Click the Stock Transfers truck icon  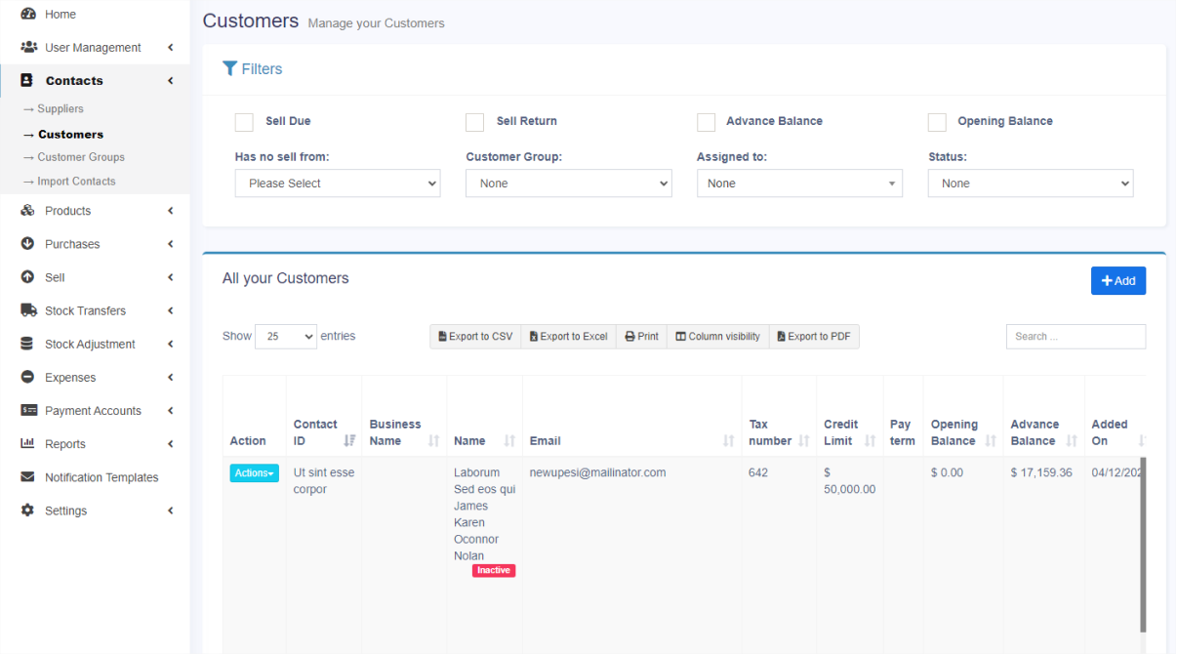pos(28,310)
